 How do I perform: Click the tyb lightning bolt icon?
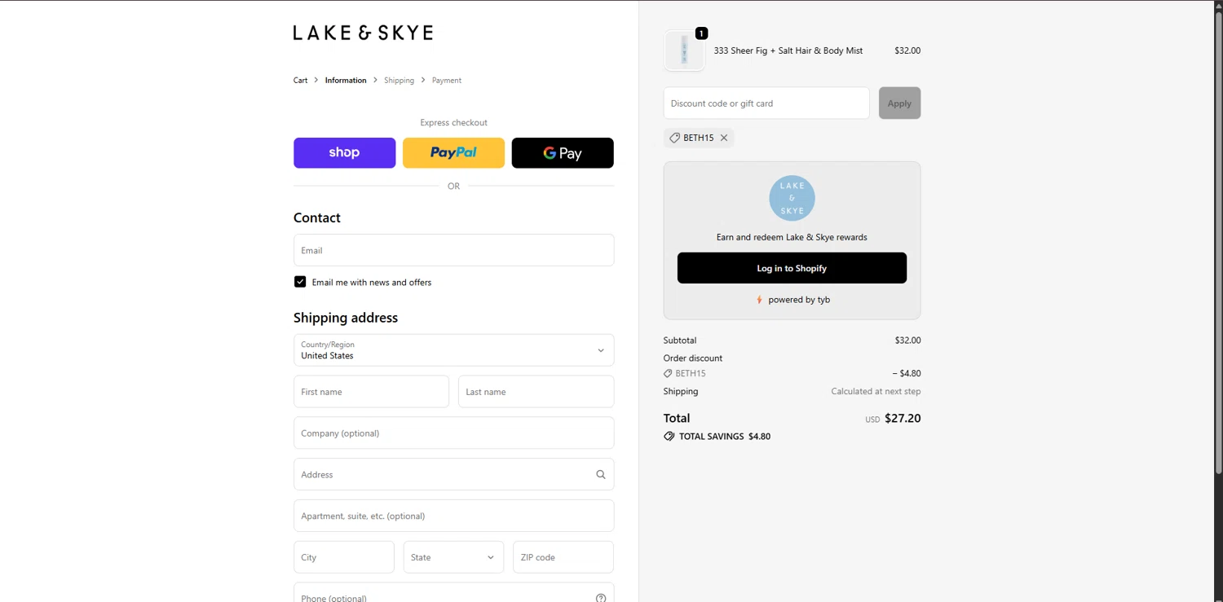click(x=759, y=300)
